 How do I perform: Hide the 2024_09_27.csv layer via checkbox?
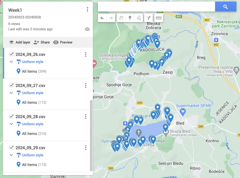(x=11, y=85)
